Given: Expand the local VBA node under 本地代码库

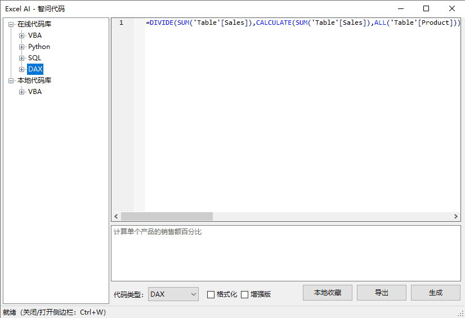Looking at the screenshot, I should pos(21,92).
